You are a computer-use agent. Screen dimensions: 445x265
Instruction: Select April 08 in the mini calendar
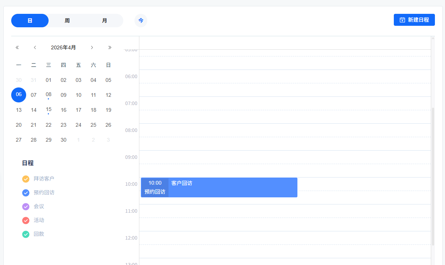pyautogui.click(x=49, y=95)
